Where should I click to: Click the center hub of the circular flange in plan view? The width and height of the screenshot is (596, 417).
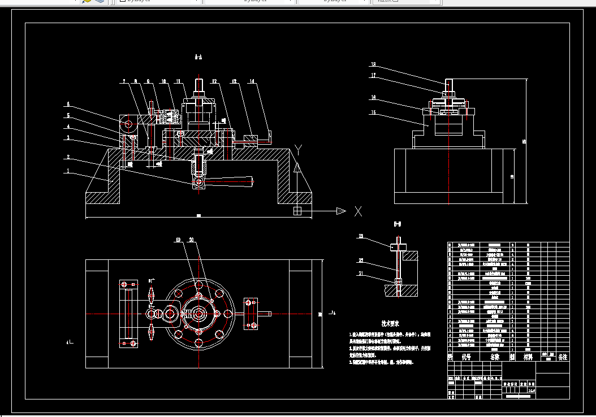199,314
